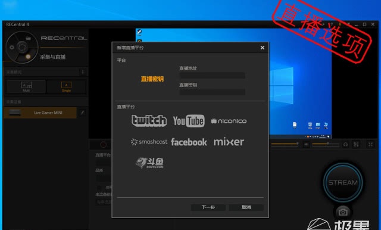Toggle the checkbox below 品质 setting
381x230 pixels.
pos(99,188)
